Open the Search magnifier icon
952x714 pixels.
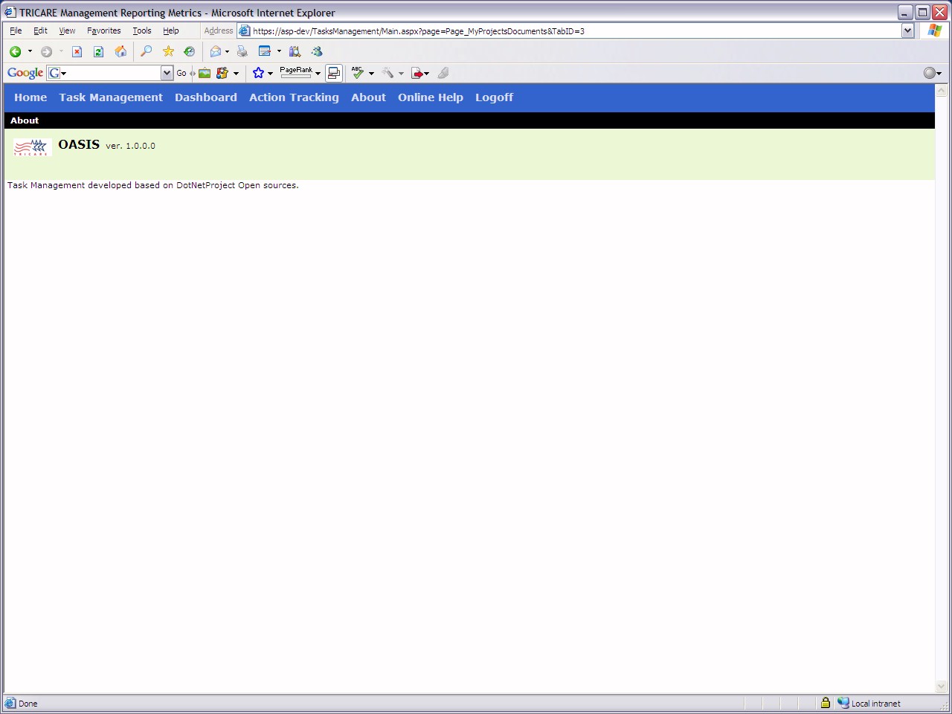coord(147,51)
